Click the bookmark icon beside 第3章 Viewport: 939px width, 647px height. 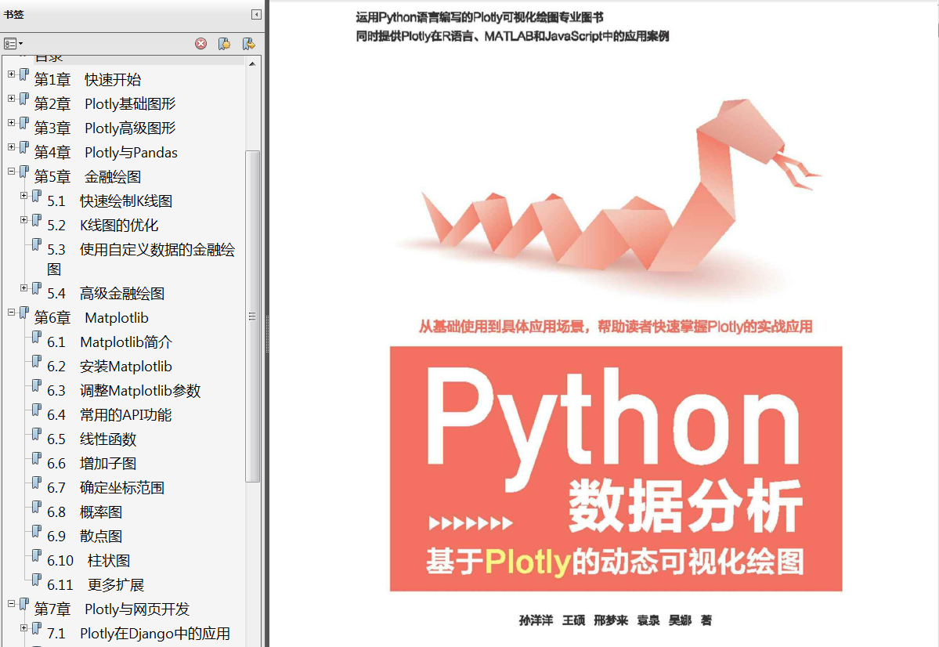pyautogui.click(x=24, y=124)
